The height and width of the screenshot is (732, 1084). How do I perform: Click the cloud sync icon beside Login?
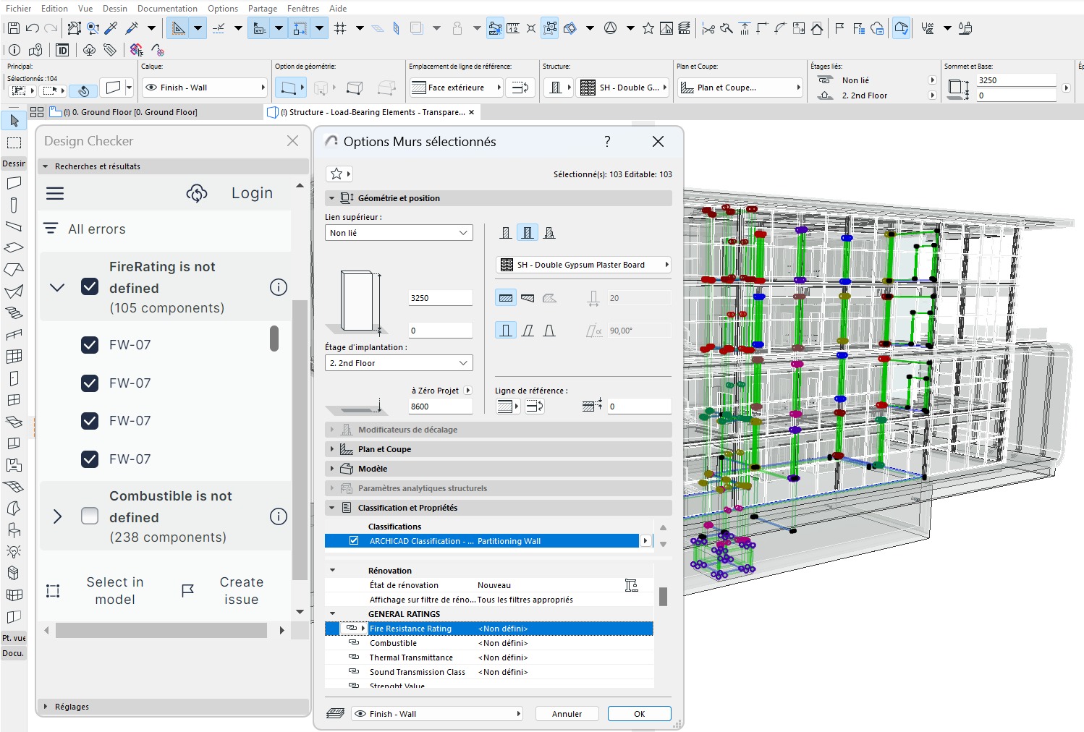coord(197,193)
